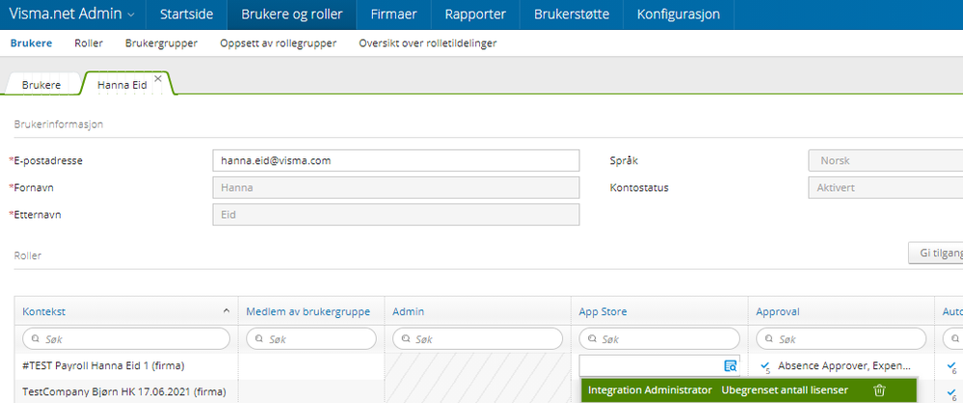The width and height of the screenshot is (963, 403).
Task: Click the Medlem av brukergruppe search field
Action: pos(311,338)
